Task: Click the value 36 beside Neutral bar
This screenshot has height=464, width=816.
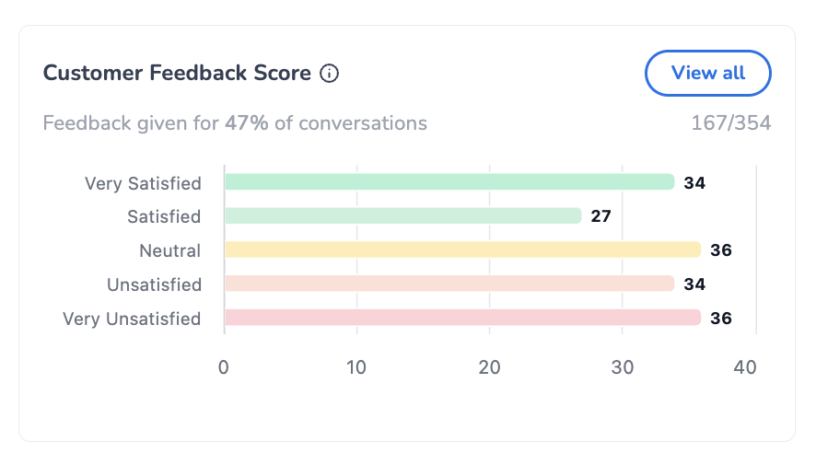Action: [x=720, y=250]
